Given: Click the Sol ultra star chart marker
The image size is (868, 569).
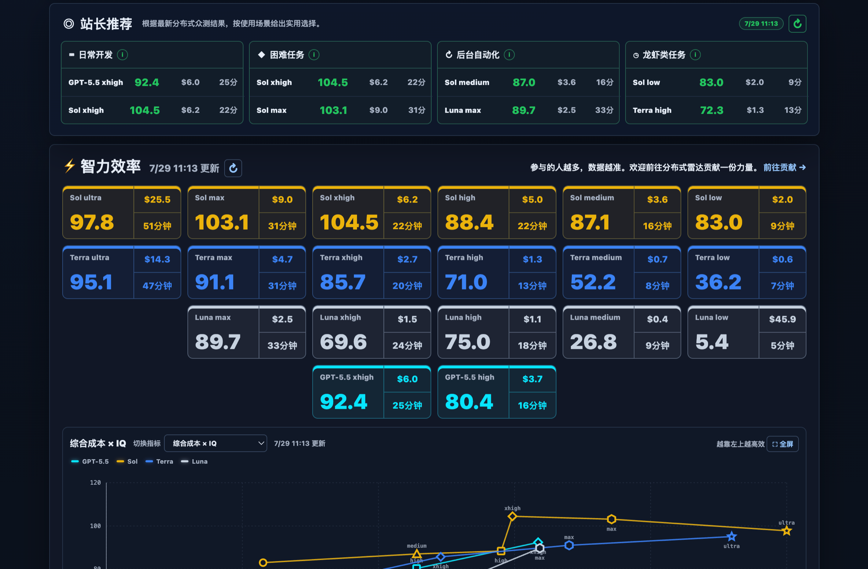Looking at the screenshot, I should tap(786, 531).
